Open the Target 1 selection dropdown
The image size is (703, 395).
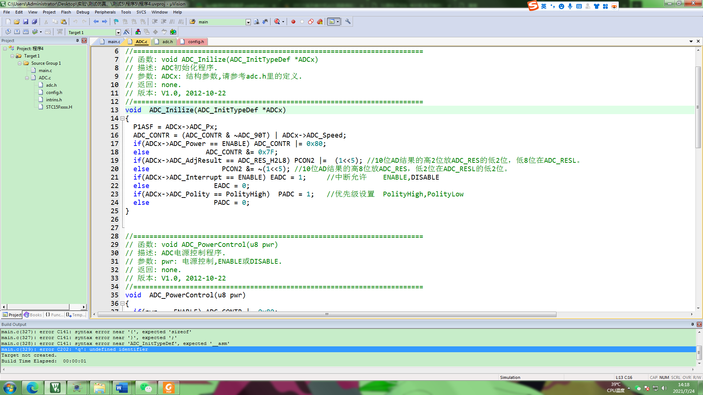(x=118, y=33)
